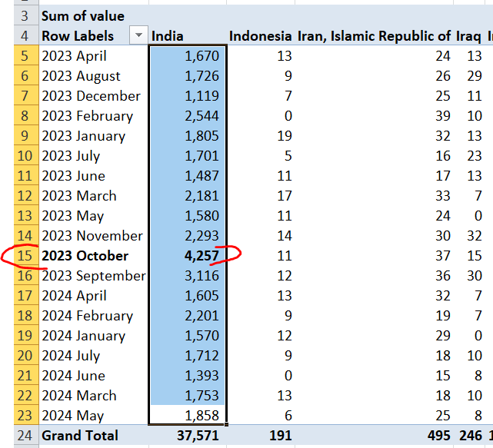493x448 pixels.
Task: Click the India value 1,119
Action: pyautogui.click(x=202, y=96)
